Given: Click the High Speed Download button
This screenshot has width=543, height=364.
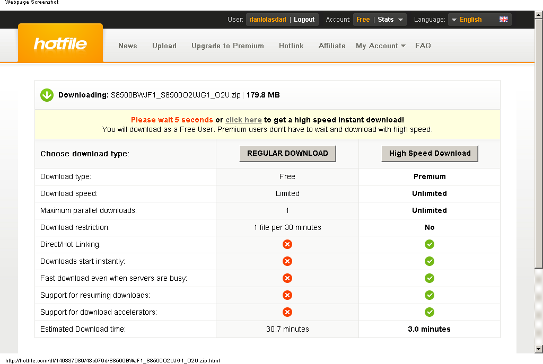Looking at the screenshot, I should pos(430,153).
